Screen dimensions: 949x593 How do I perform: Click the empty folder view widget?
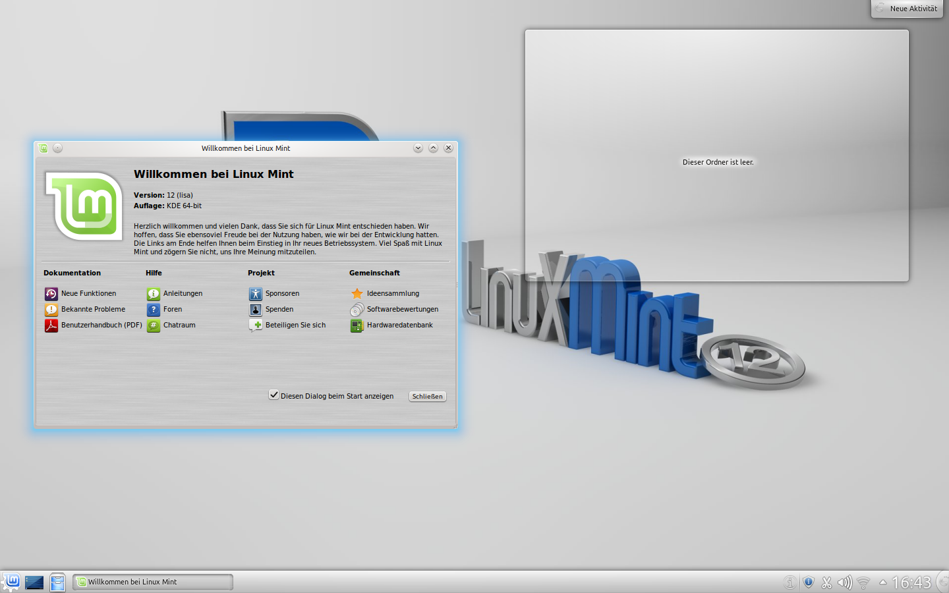click(717, 155)
